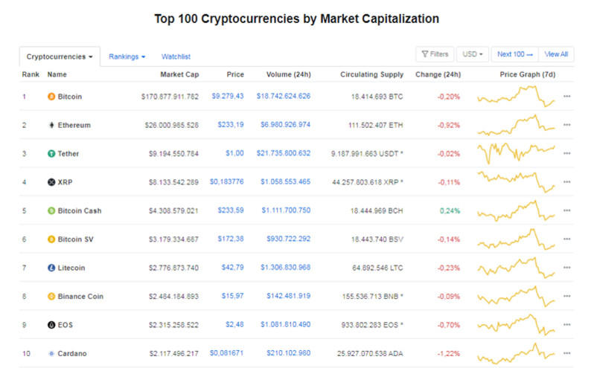Click the Ethereum logo icon
Screen dimensions: 594x368
coord(51,125)
